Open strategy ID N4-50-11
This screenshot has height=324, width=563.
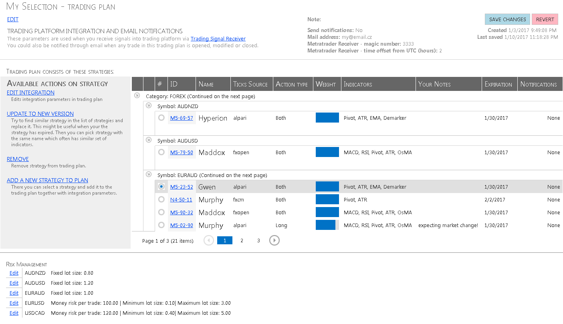(x=181, y=200)
